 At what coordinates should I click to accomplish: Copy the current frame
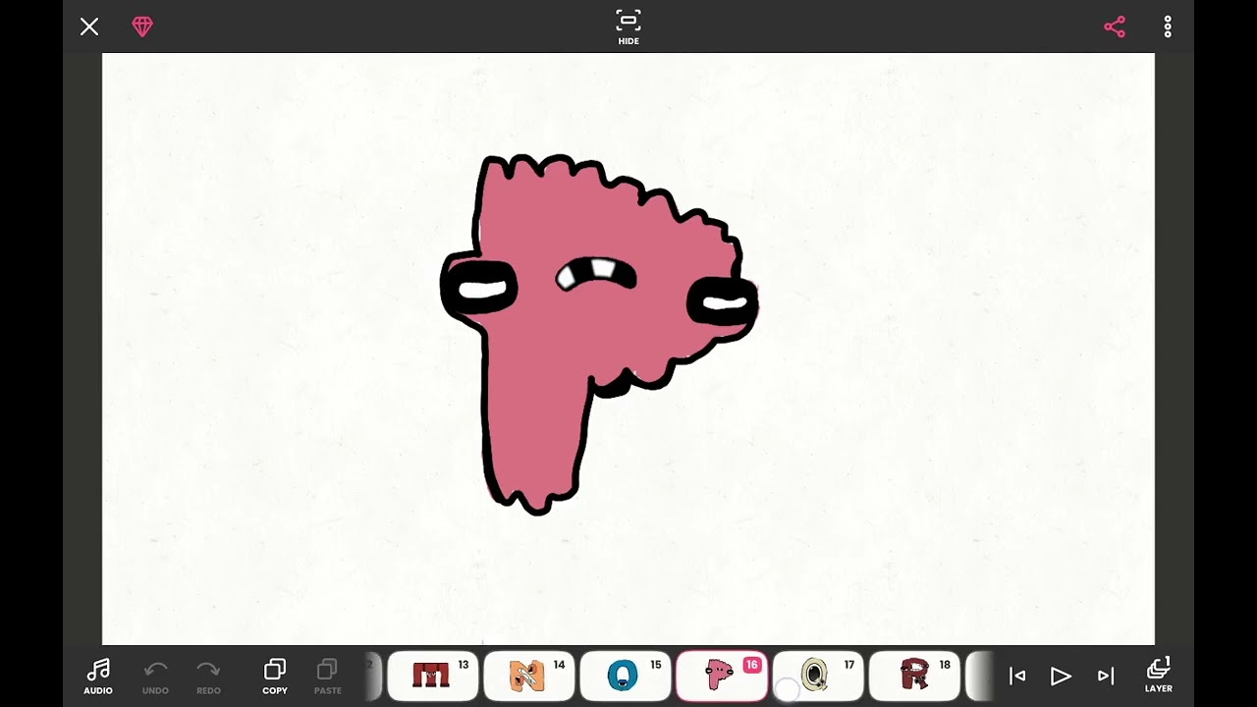275,677
